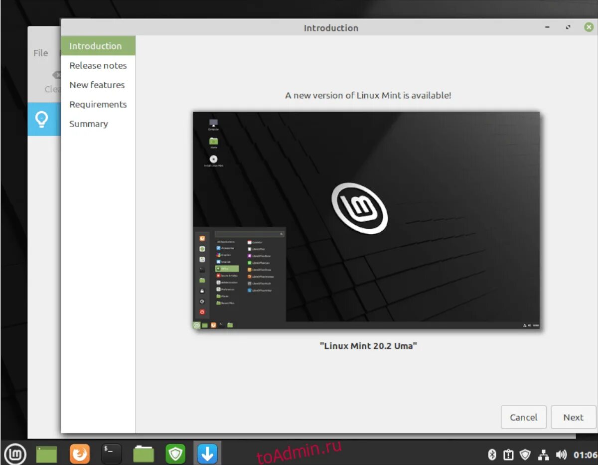Show desktop via green panel icon

click(46, 454)
